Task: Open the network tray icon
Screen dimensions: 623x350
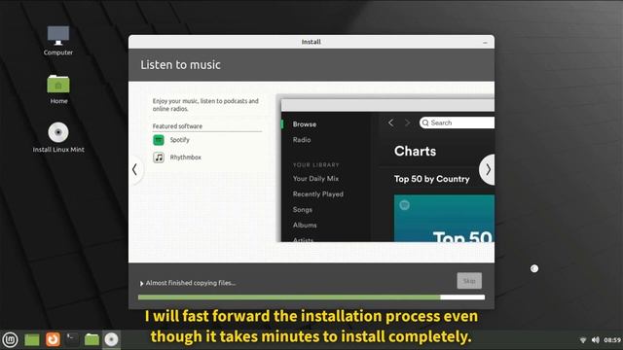Action: coord(583,340)
